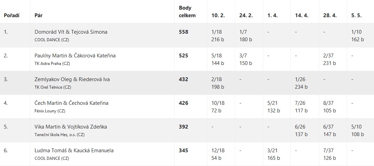Select the 24. 2. date column header
Viewport: 374px width, 166px height.
coord(246,15)
